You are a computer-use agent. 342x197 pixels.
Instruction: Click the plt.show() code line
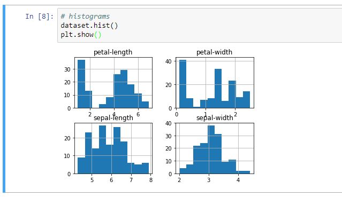point(81,35)
